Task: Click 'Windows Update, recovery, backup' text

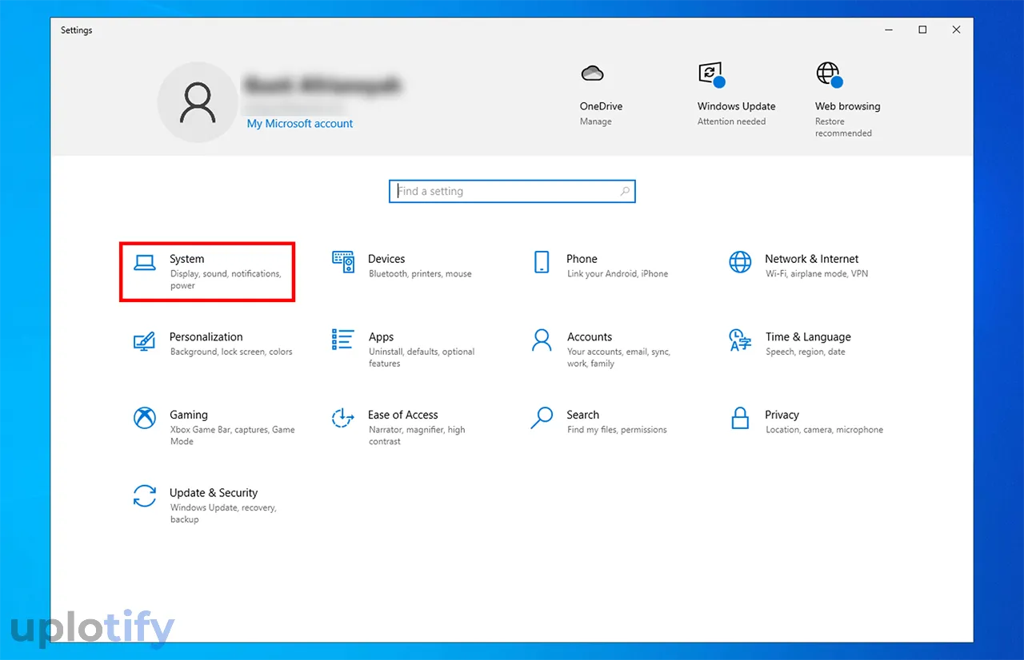Action: 223,514
